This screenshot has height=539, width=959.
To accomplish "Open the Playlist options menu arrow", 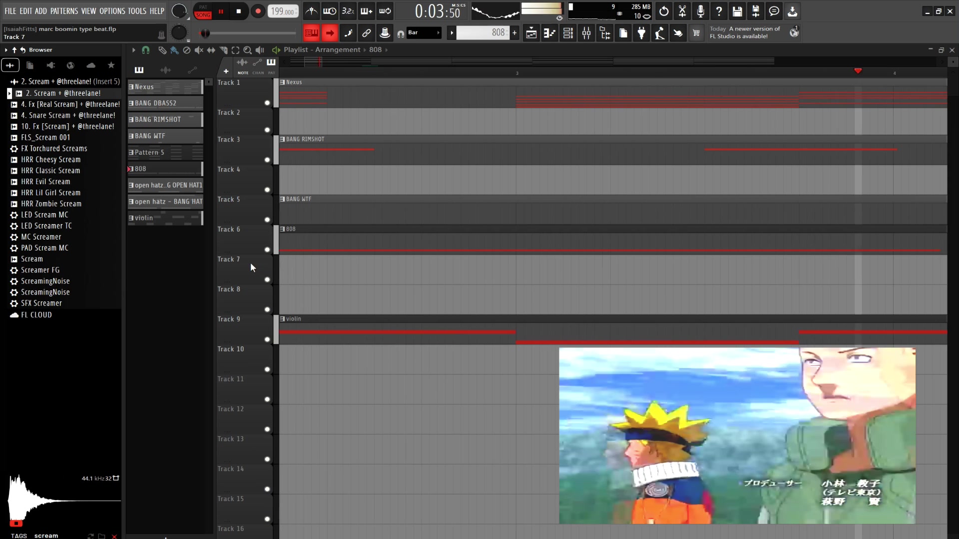I will pyautogui.click(x=133, y=50).
